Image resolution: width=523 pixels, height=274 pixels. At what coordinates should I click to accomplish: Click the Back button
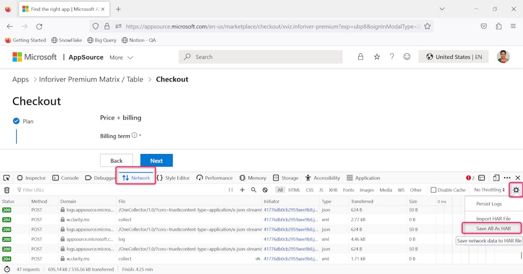tap(117, 160)
